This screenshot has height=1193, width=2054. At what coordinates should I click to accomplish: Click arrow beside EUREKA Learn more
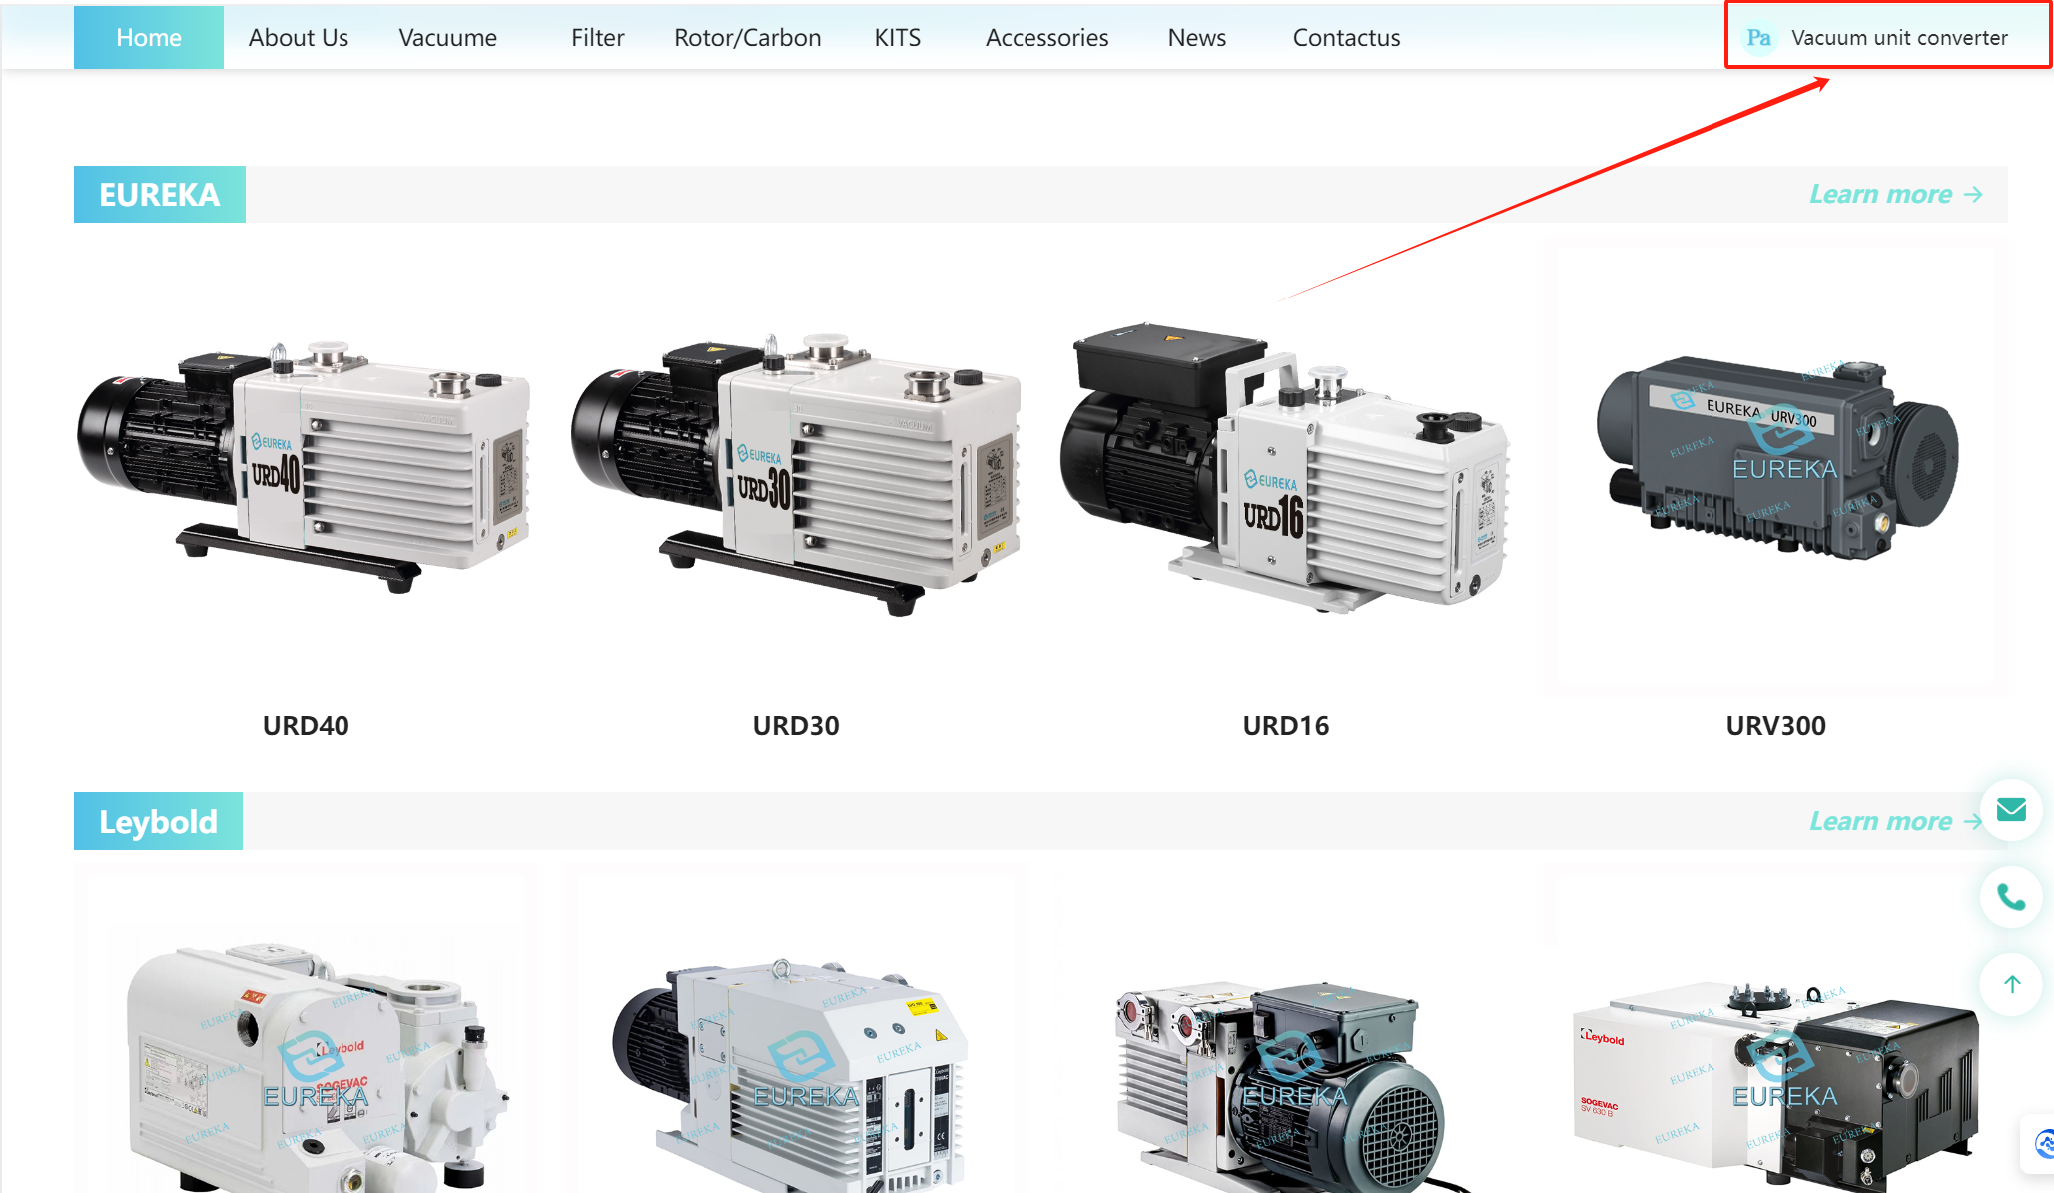pos(1973,194)
